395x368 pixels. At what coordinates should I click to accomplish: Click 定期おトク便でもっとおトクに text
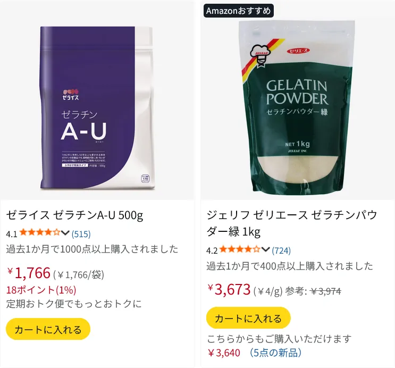coord(74,304)
